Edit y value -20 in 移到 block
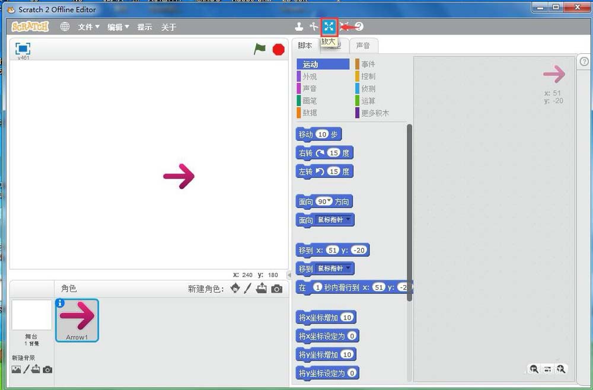This screenshot has height=390, width=593. click(x=359, y=250)
